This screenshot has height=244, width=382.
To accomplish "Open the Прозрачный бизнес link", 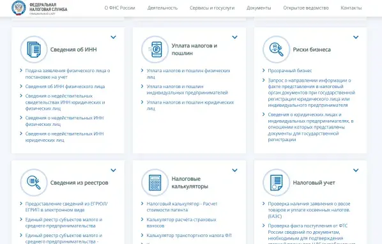I will (289, 71).
